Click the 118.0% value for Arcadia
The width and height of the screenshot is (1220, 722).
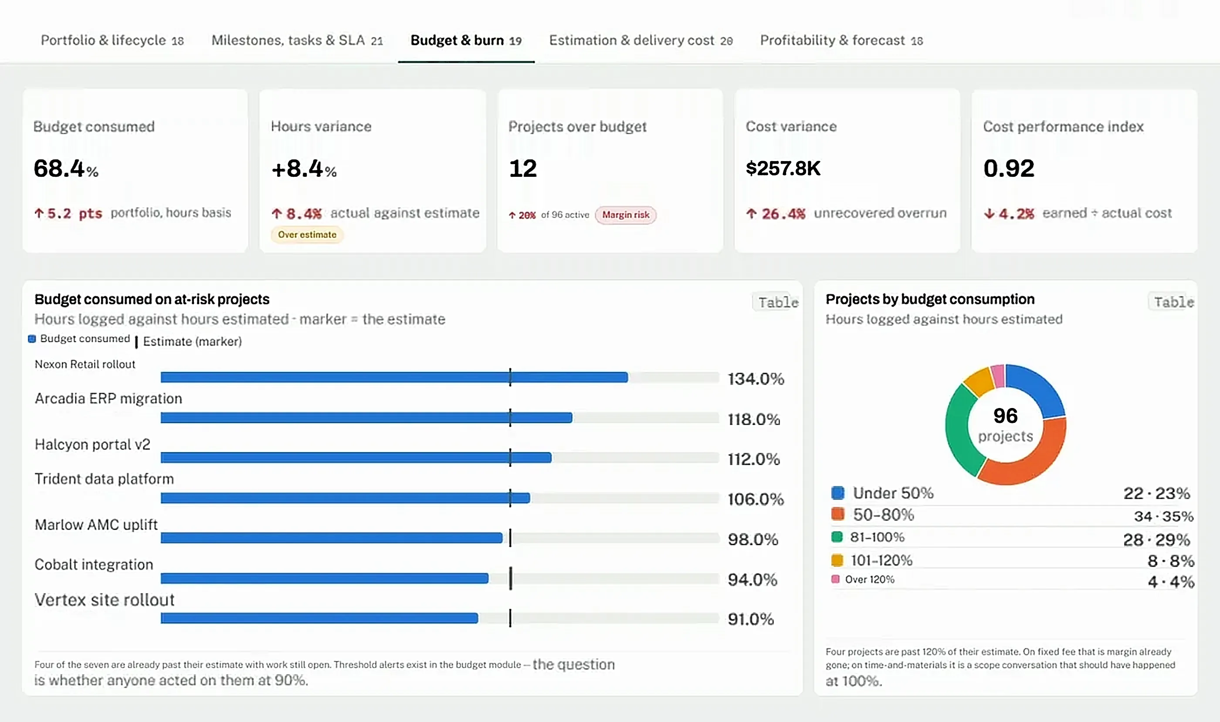click(754, 419)
